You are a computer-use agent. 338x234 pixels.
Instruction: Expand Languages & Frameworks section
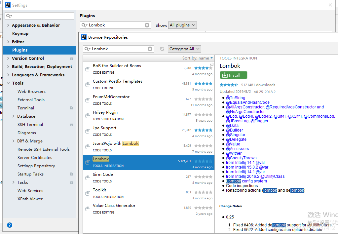tap(8, 75)
